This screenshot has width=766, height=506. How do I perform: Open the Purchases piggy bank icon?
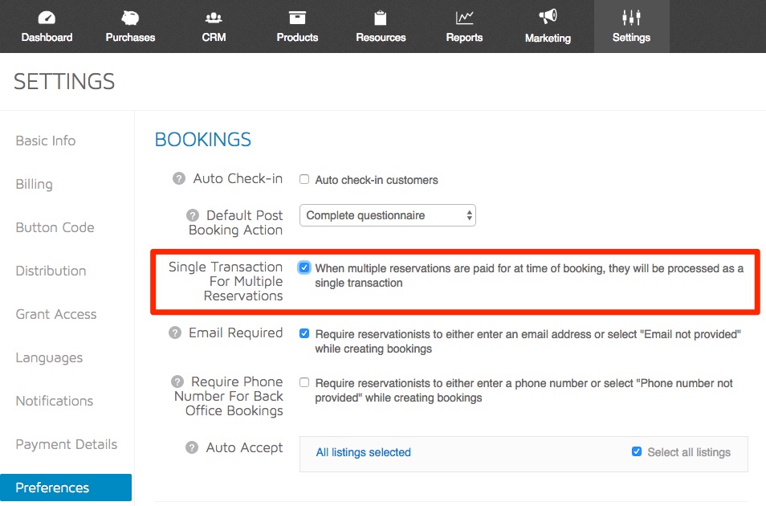[130, 18]
